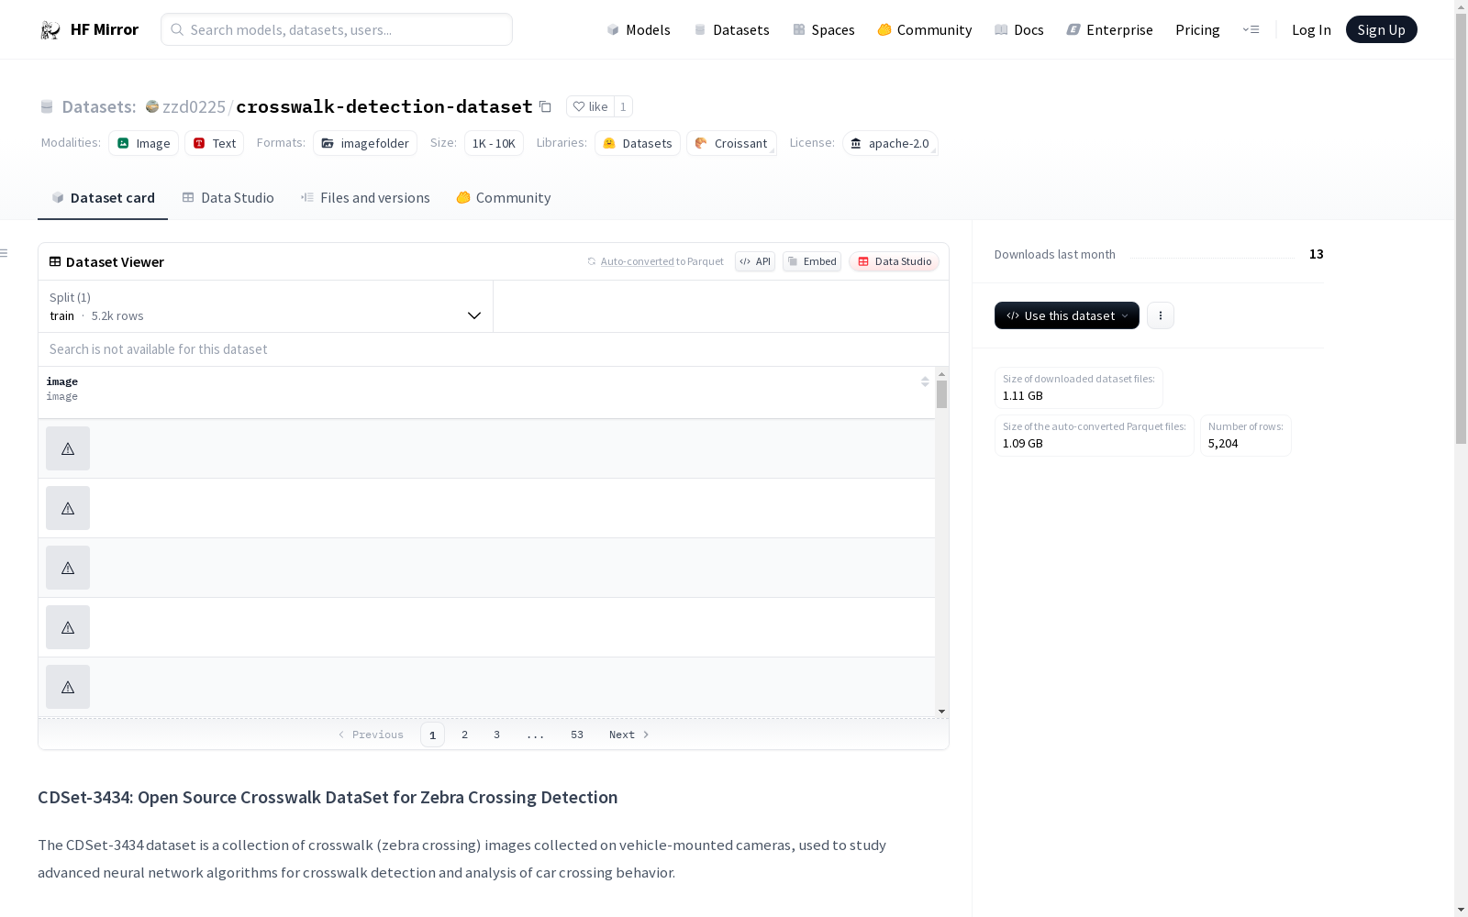Focus the search models input field
Image resolution: width=1468 pixels, height=917 pixels.
pos(337,29)
